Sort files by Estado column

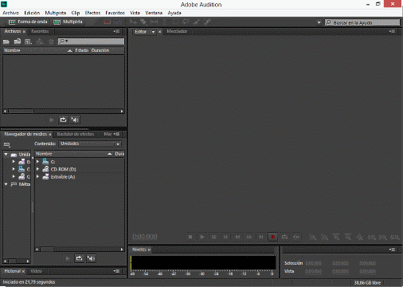82,50
